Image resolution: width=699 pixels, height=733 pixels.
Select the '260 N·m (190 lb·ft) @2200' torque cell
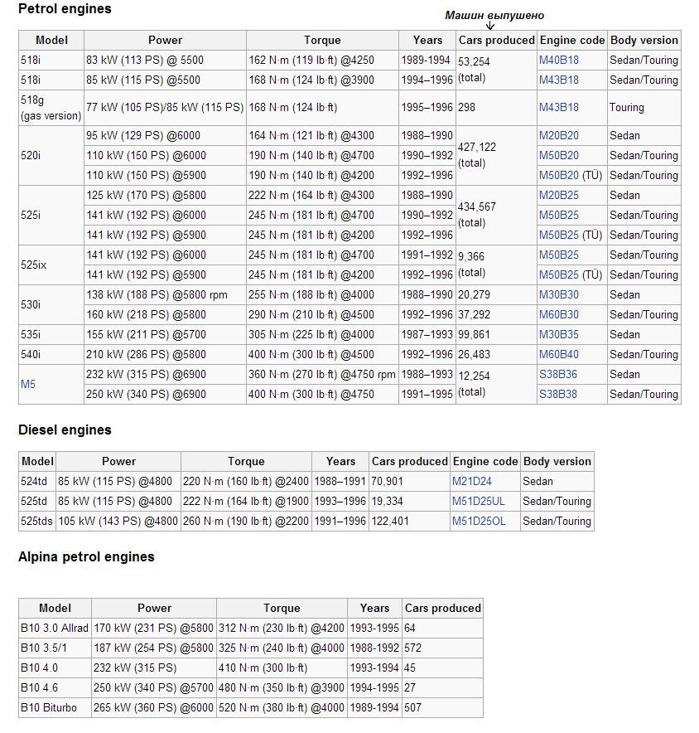coord(246,522)
